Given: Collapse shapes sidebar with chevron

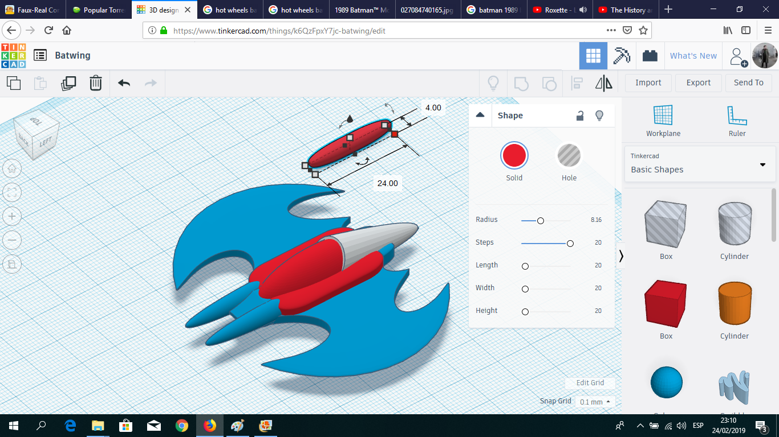Looking at the screenshot, I should (621, 256).
